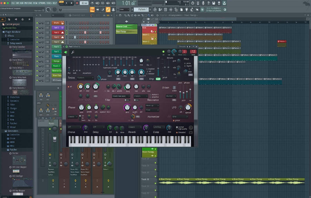
Task: Toggle the global option under LFO
Action: pyautogui.click(x=177, y=121)
